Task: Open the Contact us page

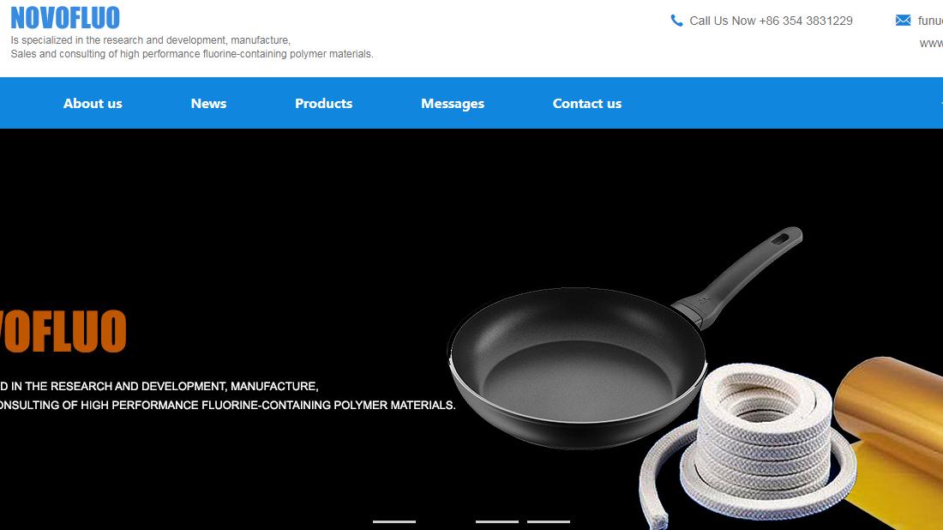Action: (x=587, y=104)
